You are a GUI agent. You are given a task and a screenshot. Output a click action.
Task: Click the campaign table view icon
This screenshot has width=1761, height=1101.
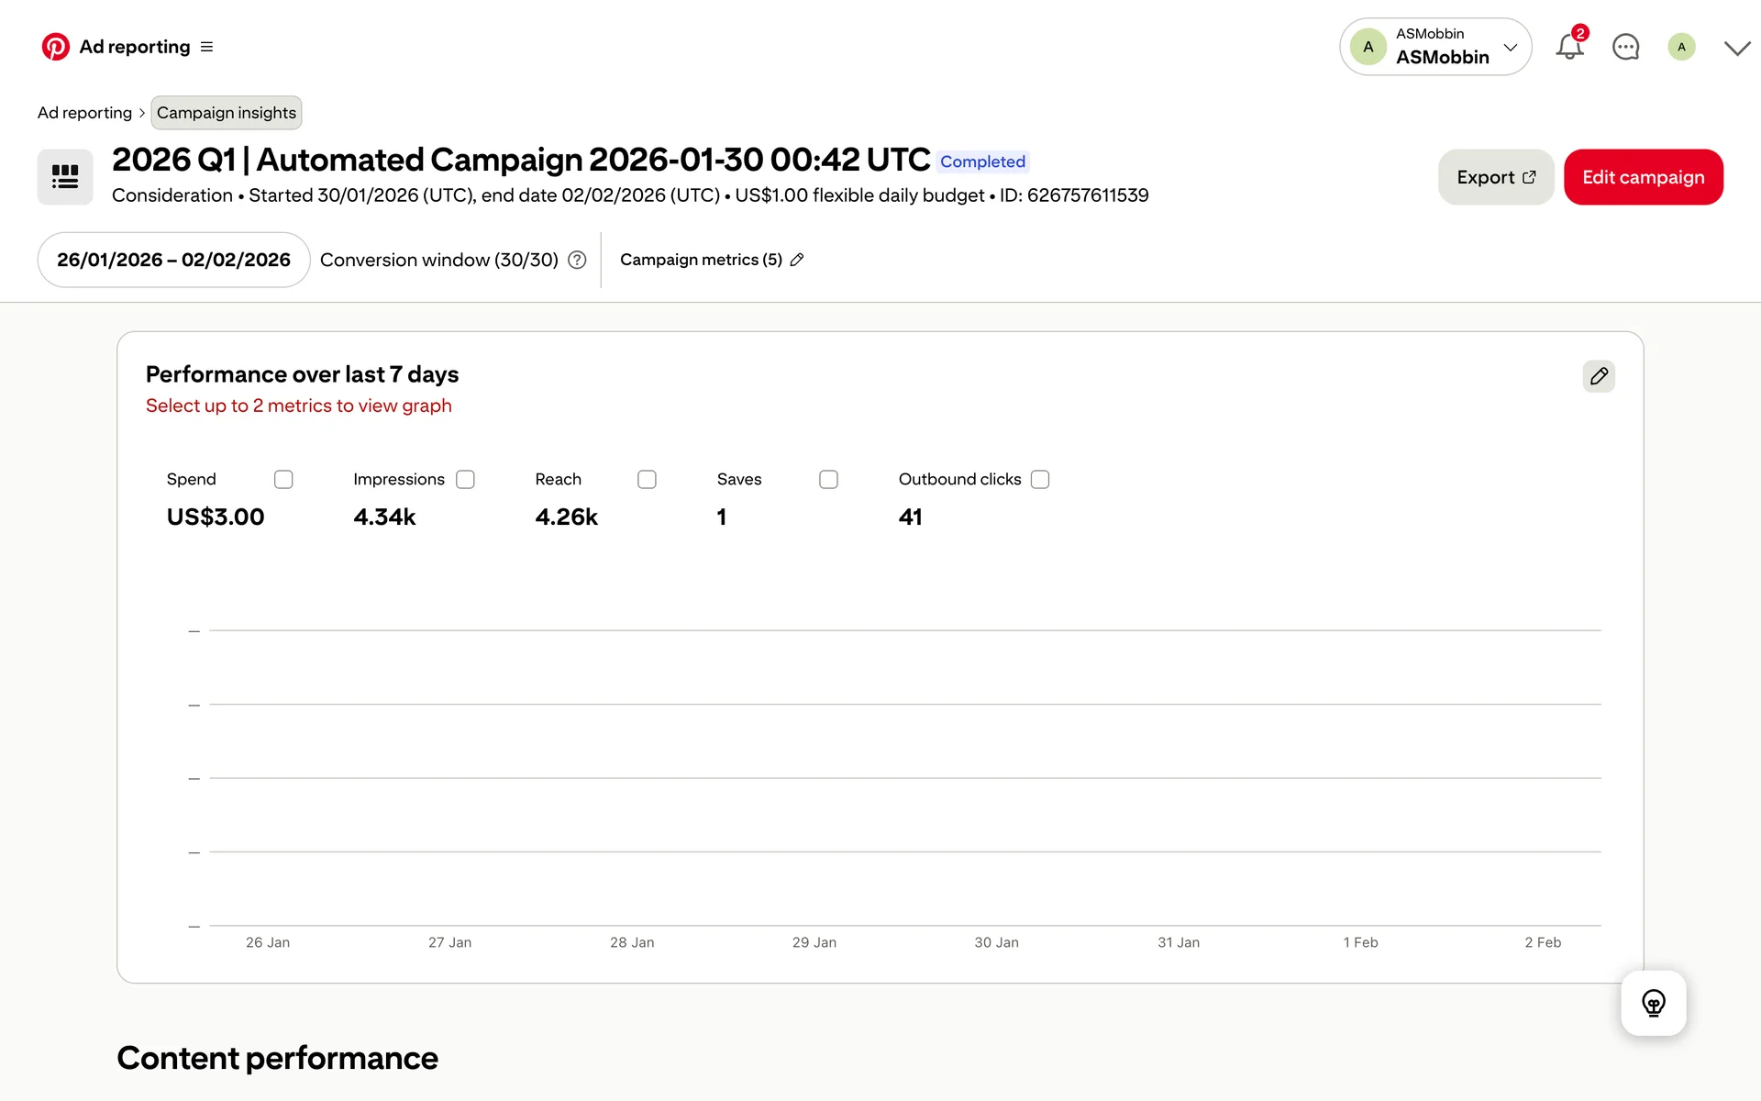[x=65, y=177]
